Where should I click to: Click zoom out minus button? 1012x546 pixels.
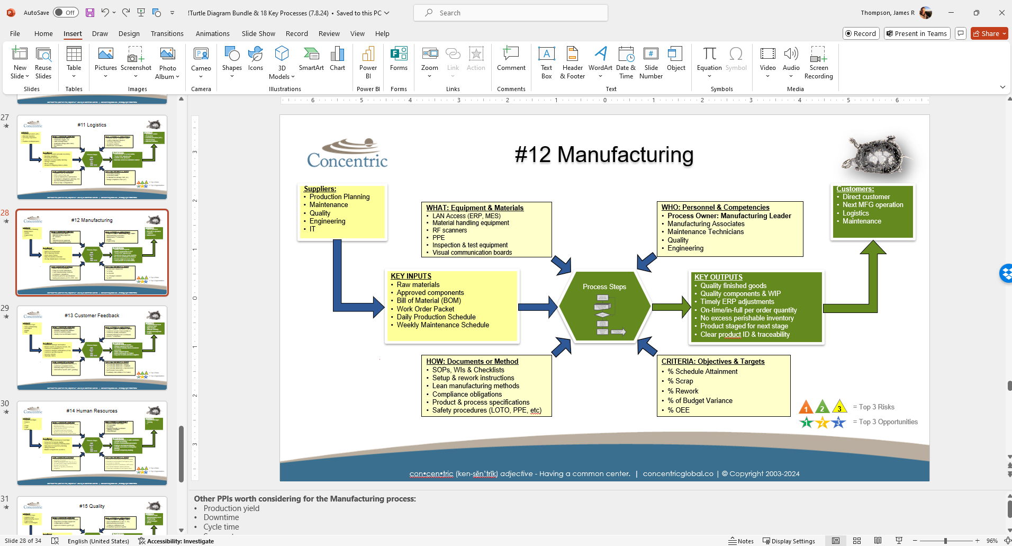click(x=914, y=541)
